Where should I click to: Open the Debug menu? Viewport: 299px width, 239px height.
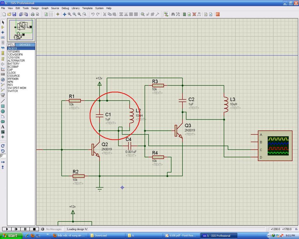pyautogui.click(x=65, y=8)
